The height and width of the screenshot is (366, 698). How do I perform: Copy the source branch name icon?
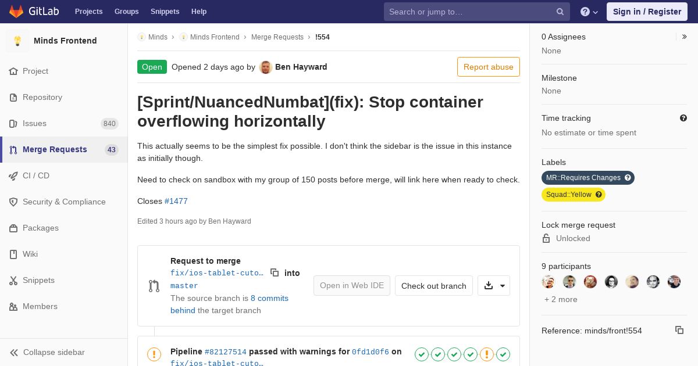[275, 272]
